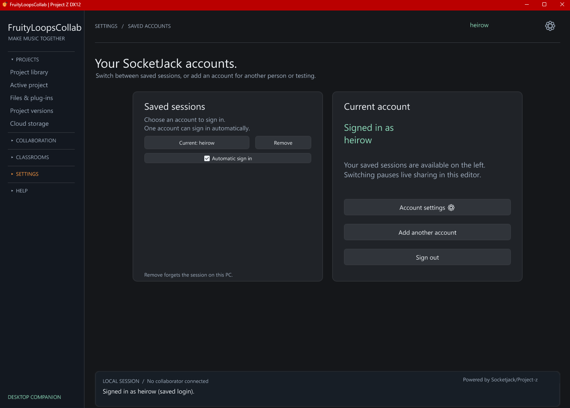Screen dimensions: 570x408
Task: Click 'Remove forgets the session on this PC.' note
Action: click(x=188, y=275)
